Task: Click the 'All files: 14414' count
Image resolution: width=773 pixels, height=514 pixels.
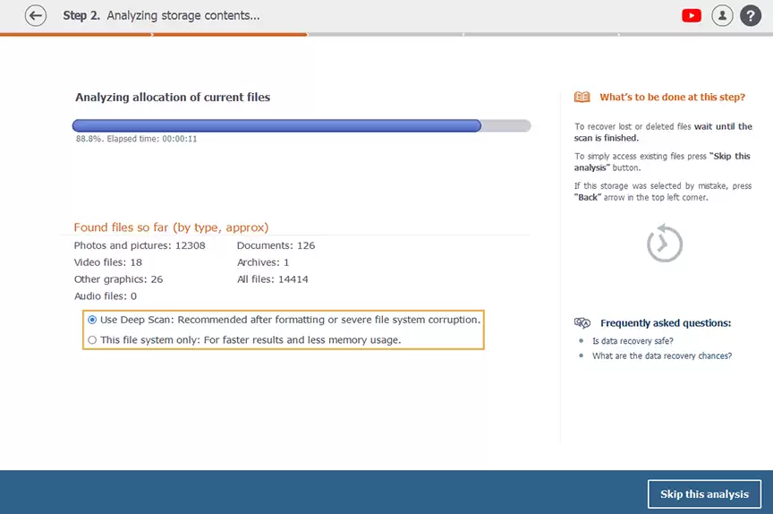Action: pyautogui.click(x=272, y=279)
